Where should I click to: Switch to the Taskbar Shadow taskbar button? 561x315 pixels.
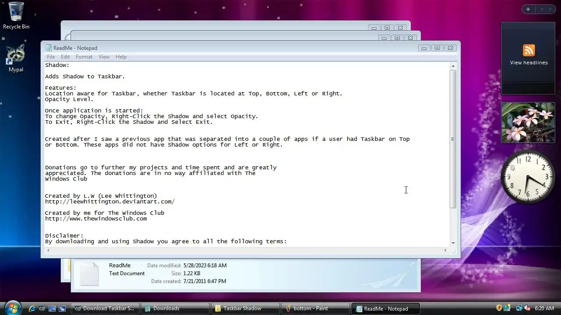(x=245, y=308)
